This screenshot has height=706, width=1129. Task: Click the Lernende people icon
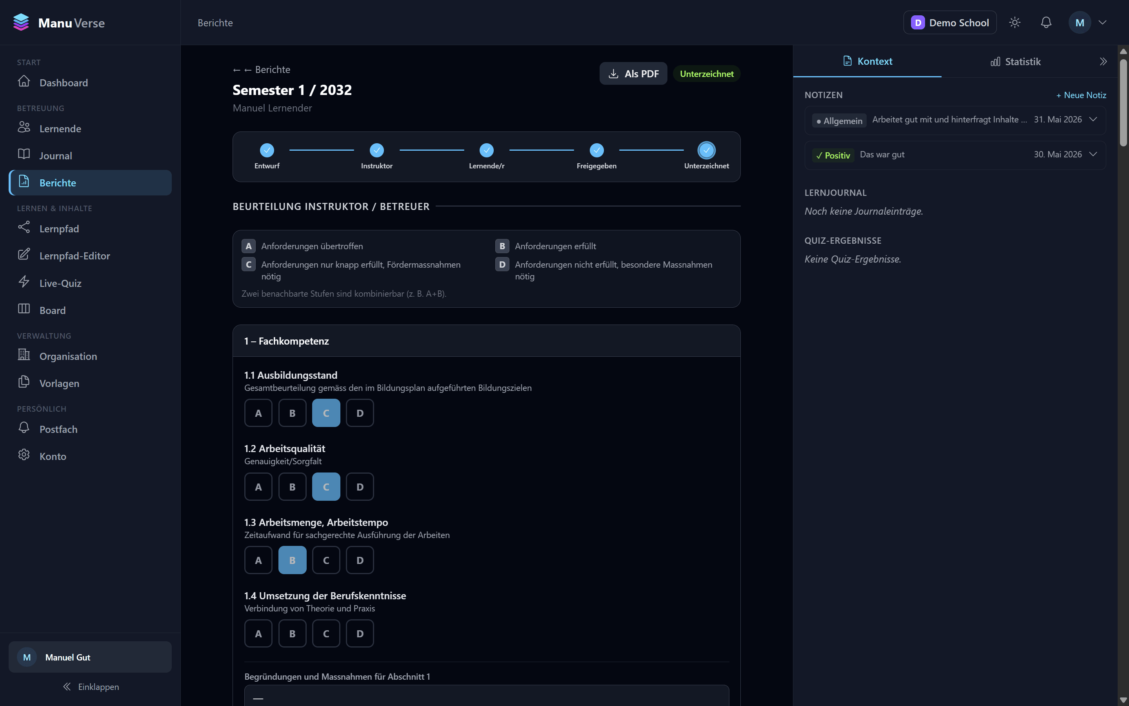(x=24, y=128)
